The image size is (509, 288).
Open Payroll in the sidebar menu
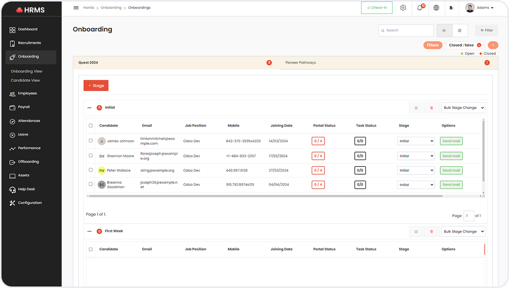tap(24, 107)
